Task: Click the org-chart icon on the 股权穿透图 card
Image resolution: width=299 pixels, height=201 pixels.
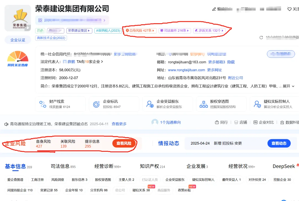Action: (203, 105)
